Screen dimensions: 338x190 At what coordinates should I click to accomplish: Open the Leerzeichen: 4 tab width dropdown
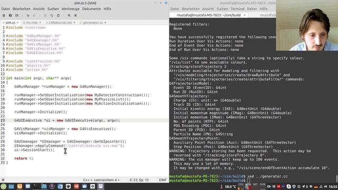point(107,180)
